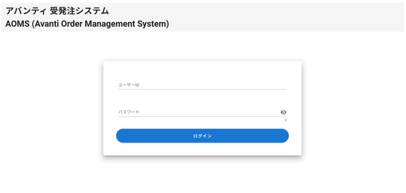
Task: Click the AOMS (Avanti Order Management System) heading
Action: [87, 24]
